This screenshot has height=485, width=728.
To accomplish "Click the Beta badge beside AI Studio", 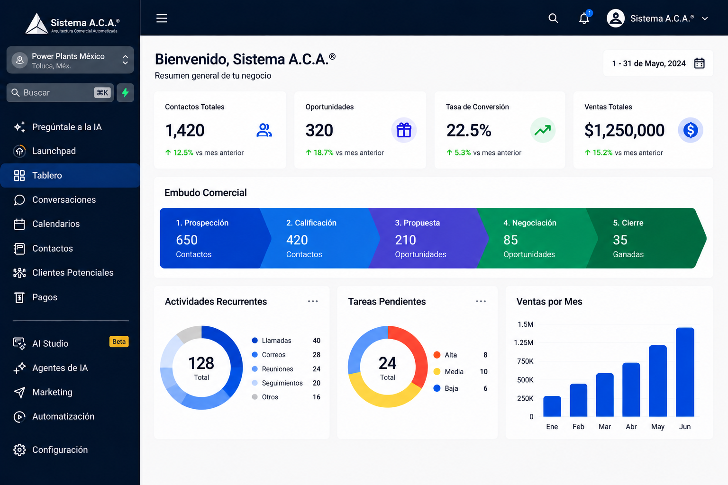I will pos(119,342).
